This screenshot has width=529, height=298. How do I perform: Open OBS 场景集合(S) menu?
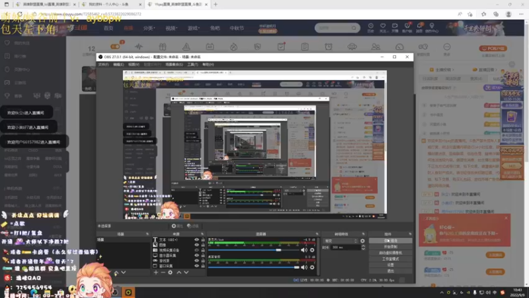(174, 64)
